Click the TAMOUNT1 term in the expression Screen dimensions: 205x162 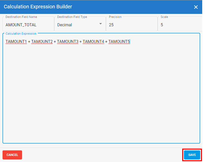pyautogui.click(x=16, y=41)
